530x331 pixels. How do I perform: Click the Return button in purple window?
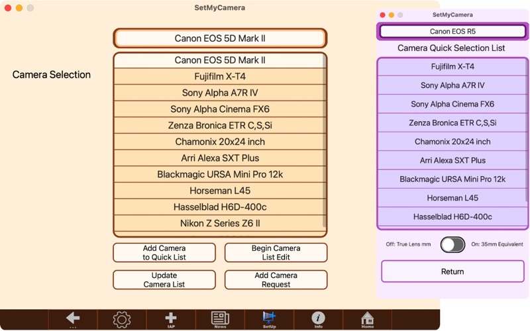pyautogui.click(x=452, y=271)
